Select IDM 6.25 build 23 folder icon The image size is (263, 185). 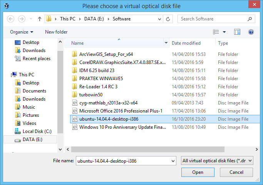[74, 71]
